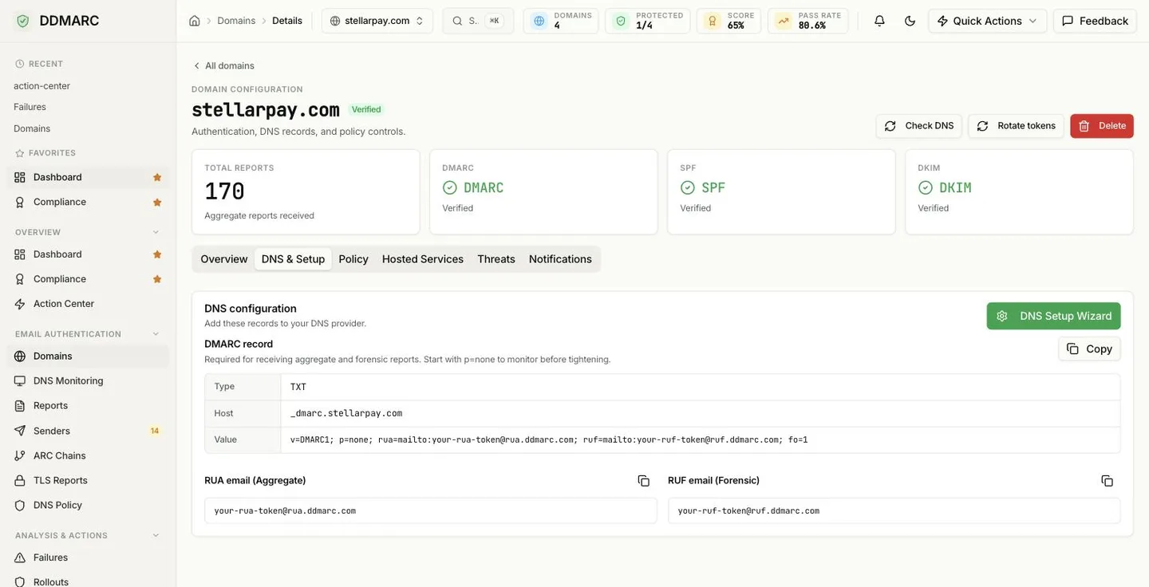Click the RUF email address field
This screenshot has height=587, width=1149.
(x=894, y=510)
